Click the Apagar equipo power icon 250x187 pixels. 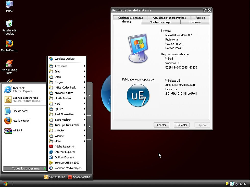click(x=70, y=177)
